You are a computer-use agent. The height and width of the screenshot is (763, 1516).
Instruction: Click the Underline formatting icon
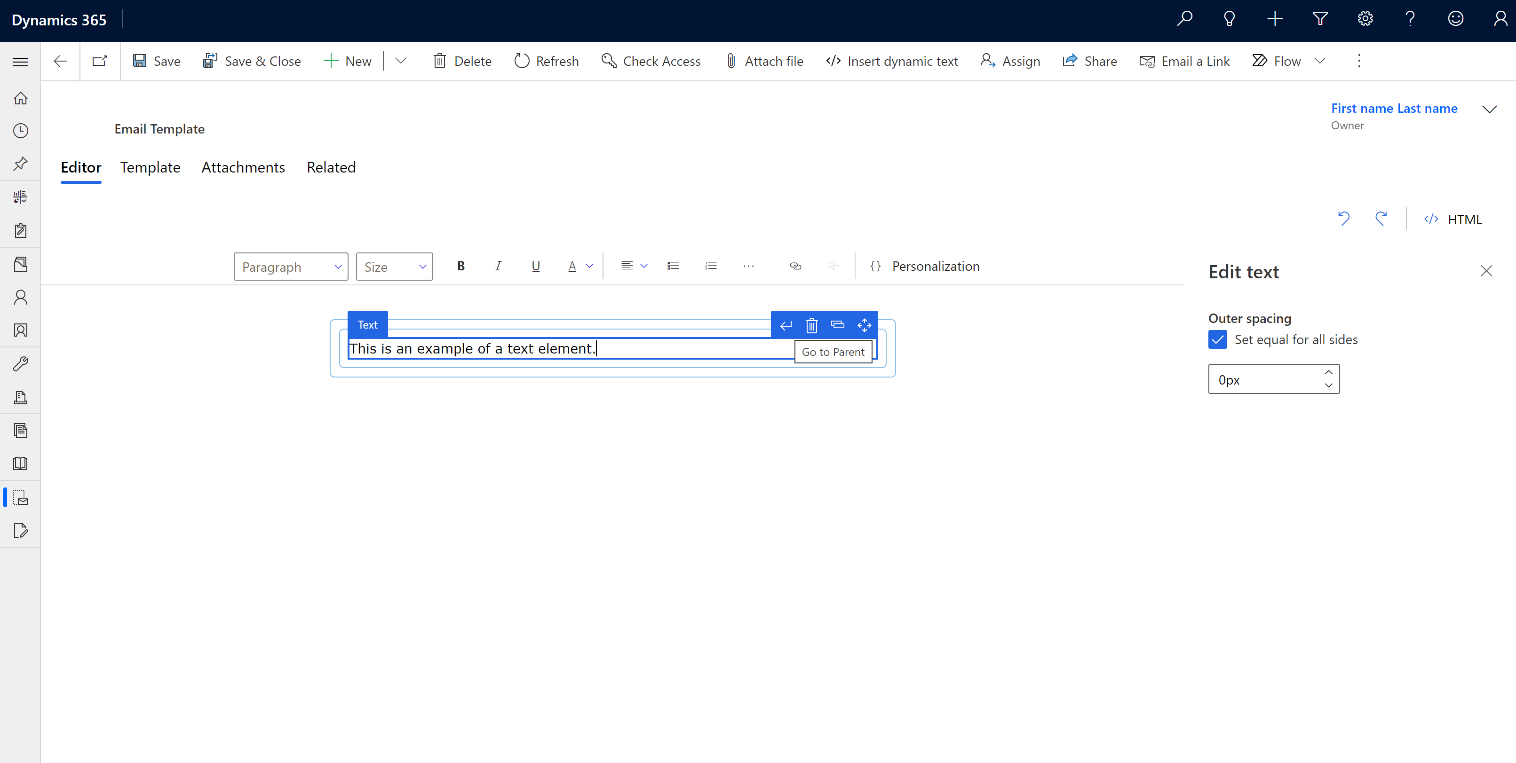[536, 266]
